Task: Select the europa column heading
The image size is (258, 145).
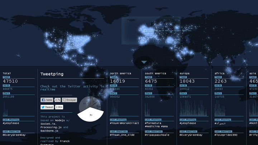Action: tap(185, 73)
